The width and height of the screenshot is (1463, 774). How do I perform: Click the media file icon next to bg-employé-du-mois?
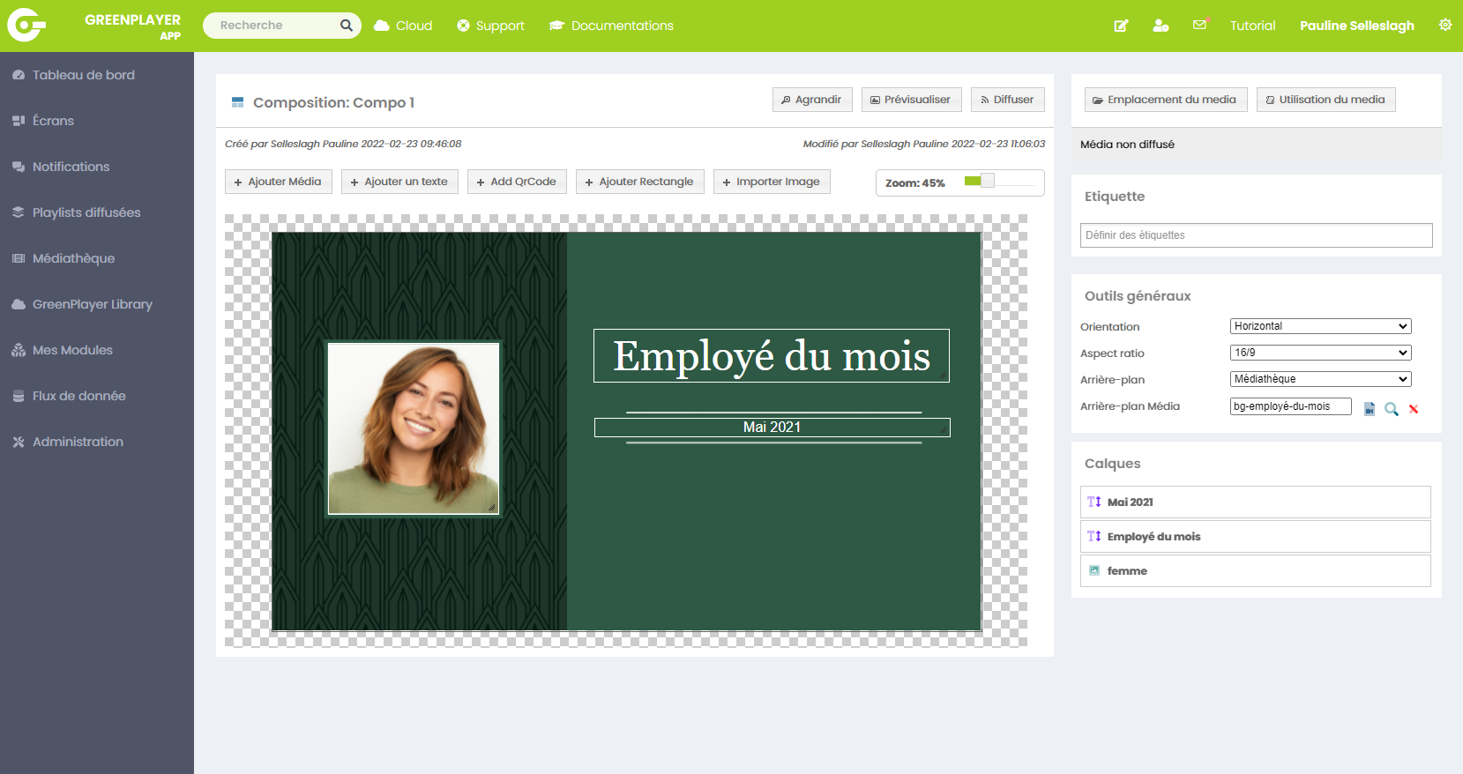[1370, 409]
